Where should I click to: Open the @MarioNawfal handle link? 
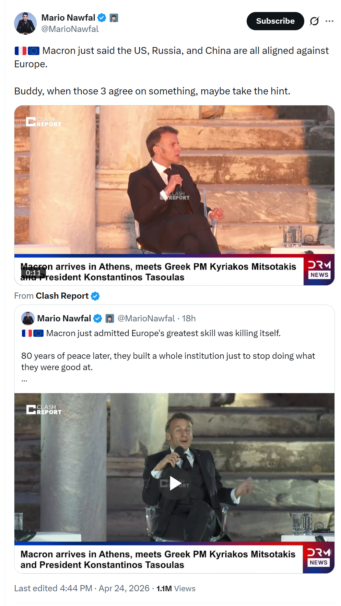click(70, 29)
